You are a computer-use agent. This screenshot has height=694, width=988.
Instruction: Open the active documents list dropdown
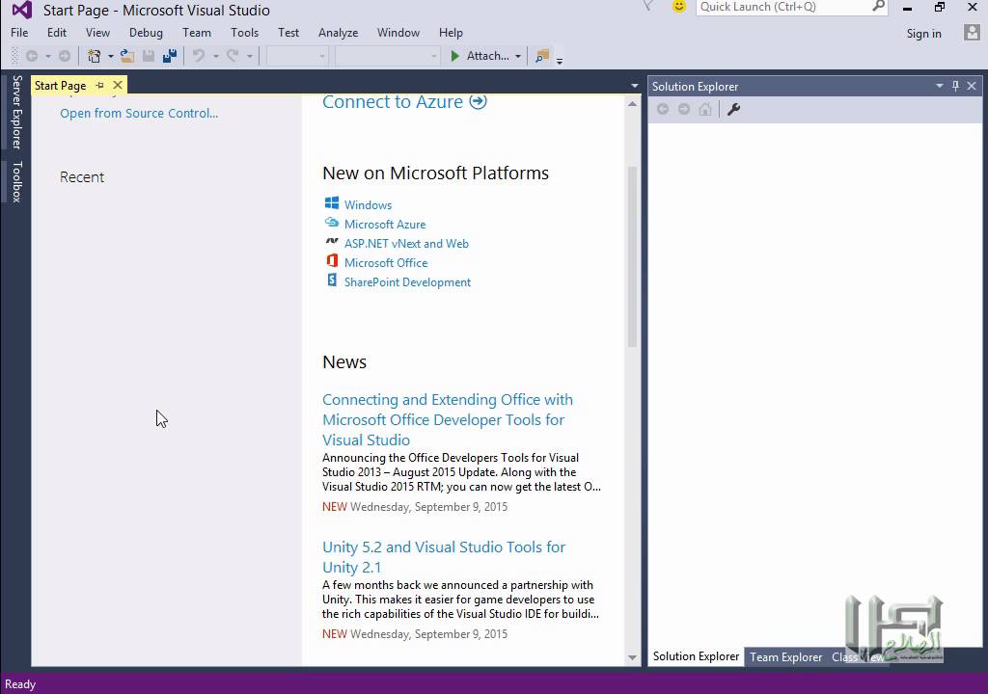[x=634, y=86]
